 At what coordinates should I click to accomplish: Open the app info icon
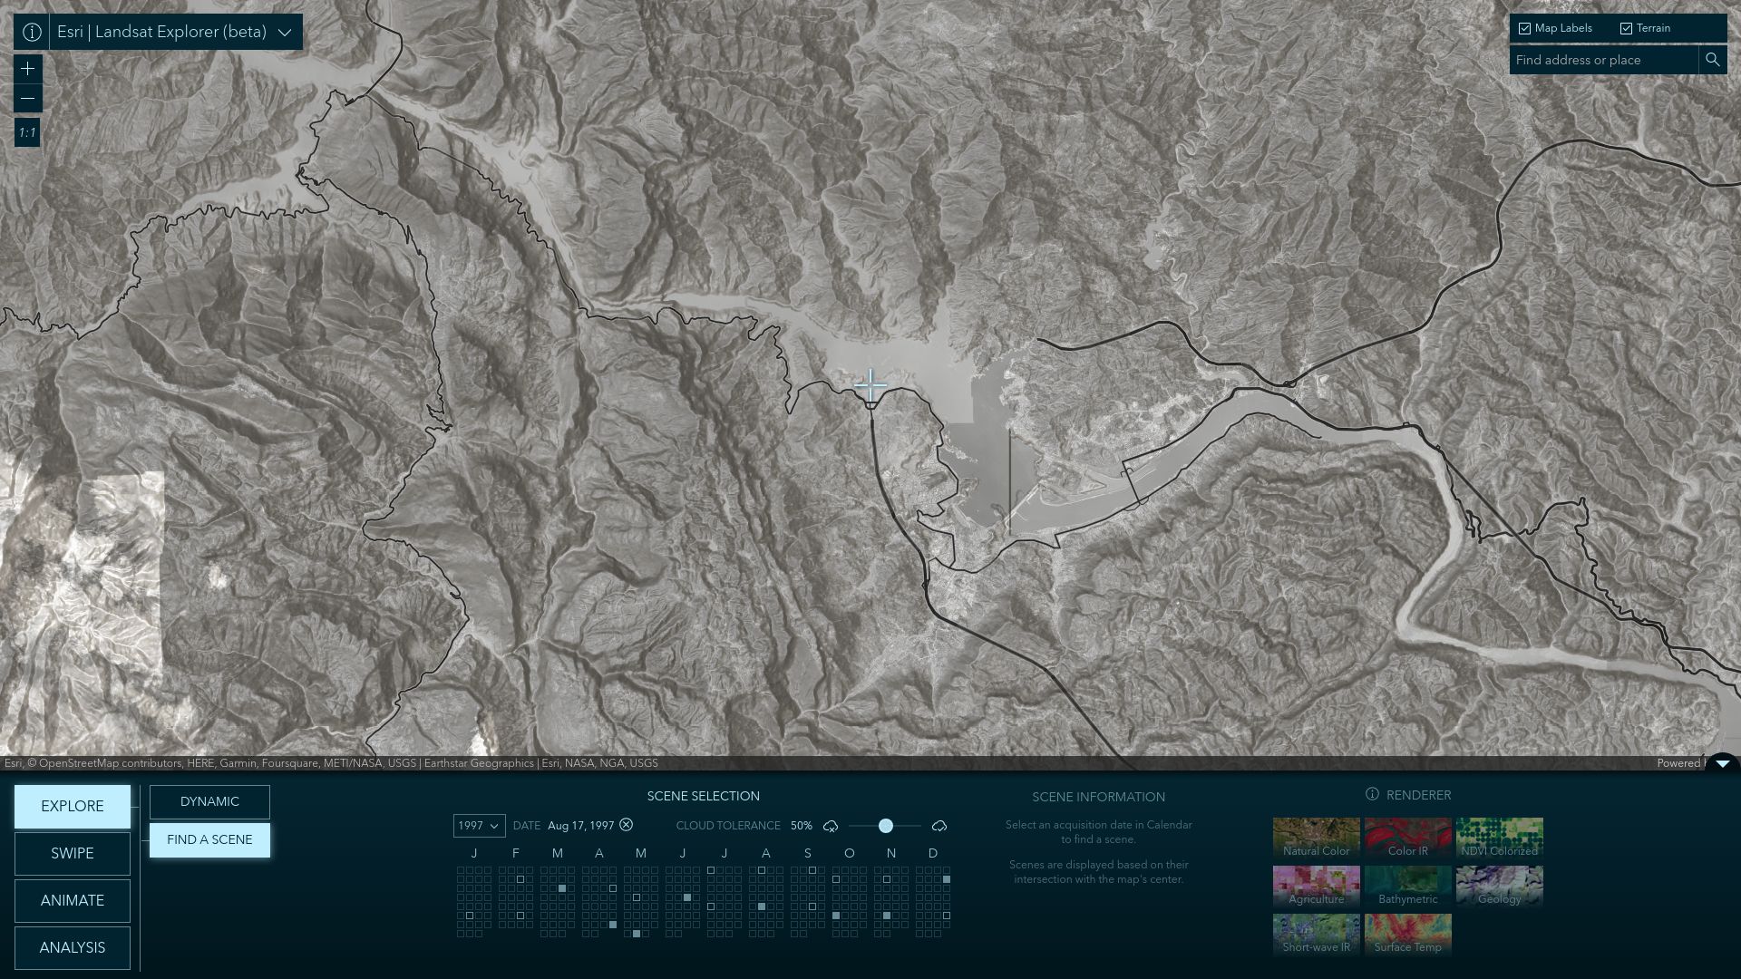click(x=32, y=32)
